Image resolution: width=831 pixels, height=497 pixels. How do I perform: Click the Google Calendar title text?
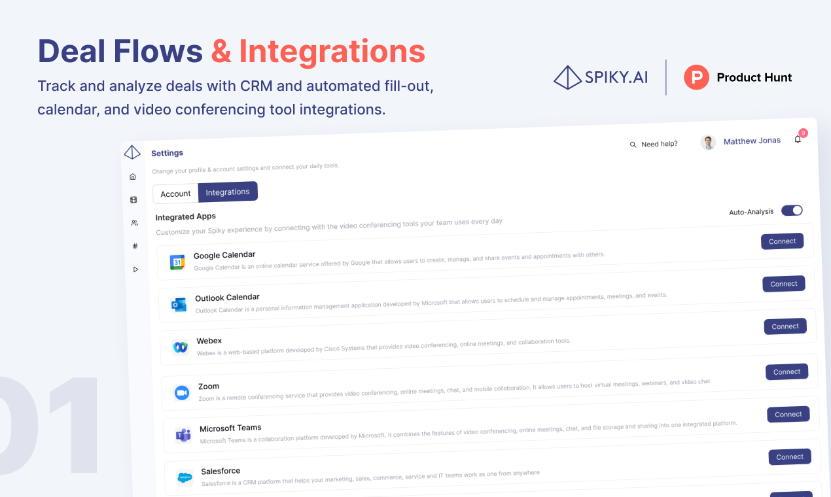point(224,255)
